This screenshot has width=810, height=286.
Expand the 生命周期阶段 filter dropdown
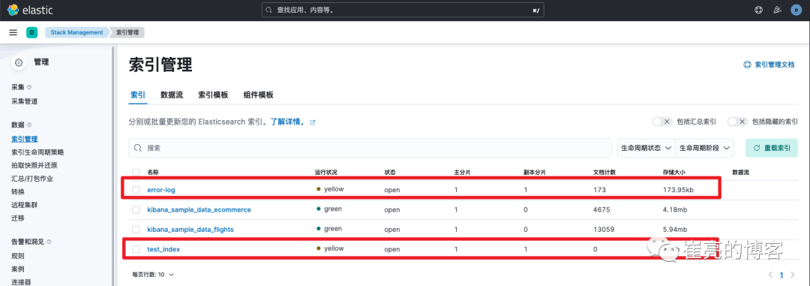pos(705,148)
